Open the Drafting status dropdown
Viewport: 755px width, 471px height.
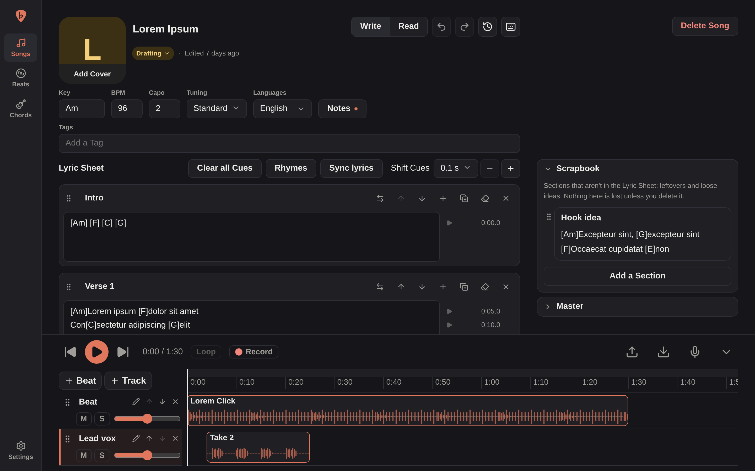pyautogui.click(x=153, y=53)
